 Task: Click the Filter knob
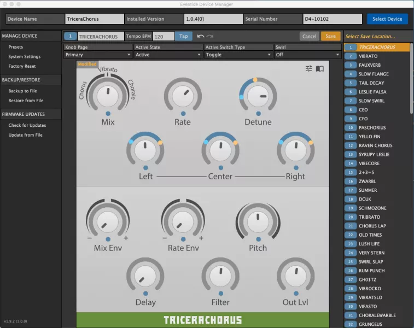pos(220,276)
